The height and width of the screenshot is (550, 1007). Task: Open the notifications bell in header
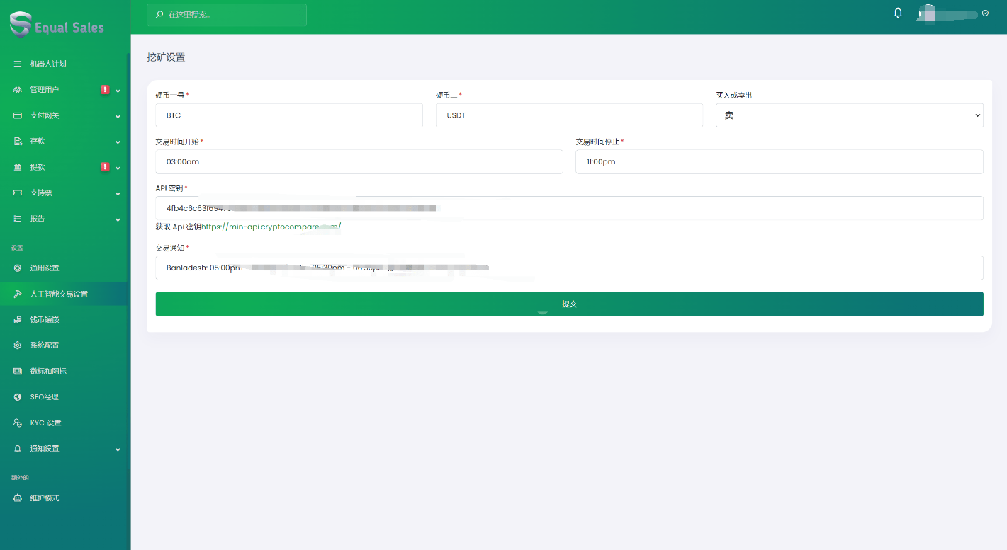tap(898, 13)
